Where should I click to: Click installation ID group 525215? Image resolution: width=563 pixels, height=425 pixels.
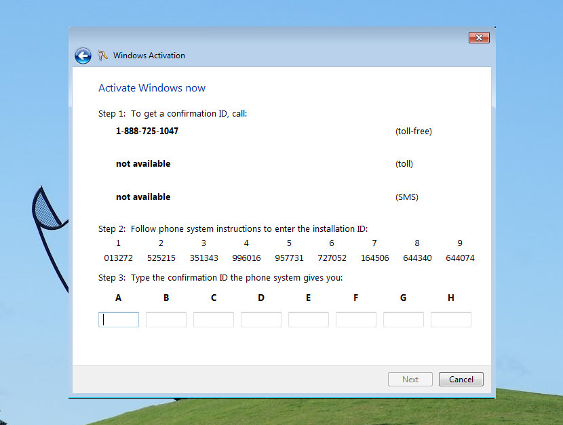[x=161, y=258]
